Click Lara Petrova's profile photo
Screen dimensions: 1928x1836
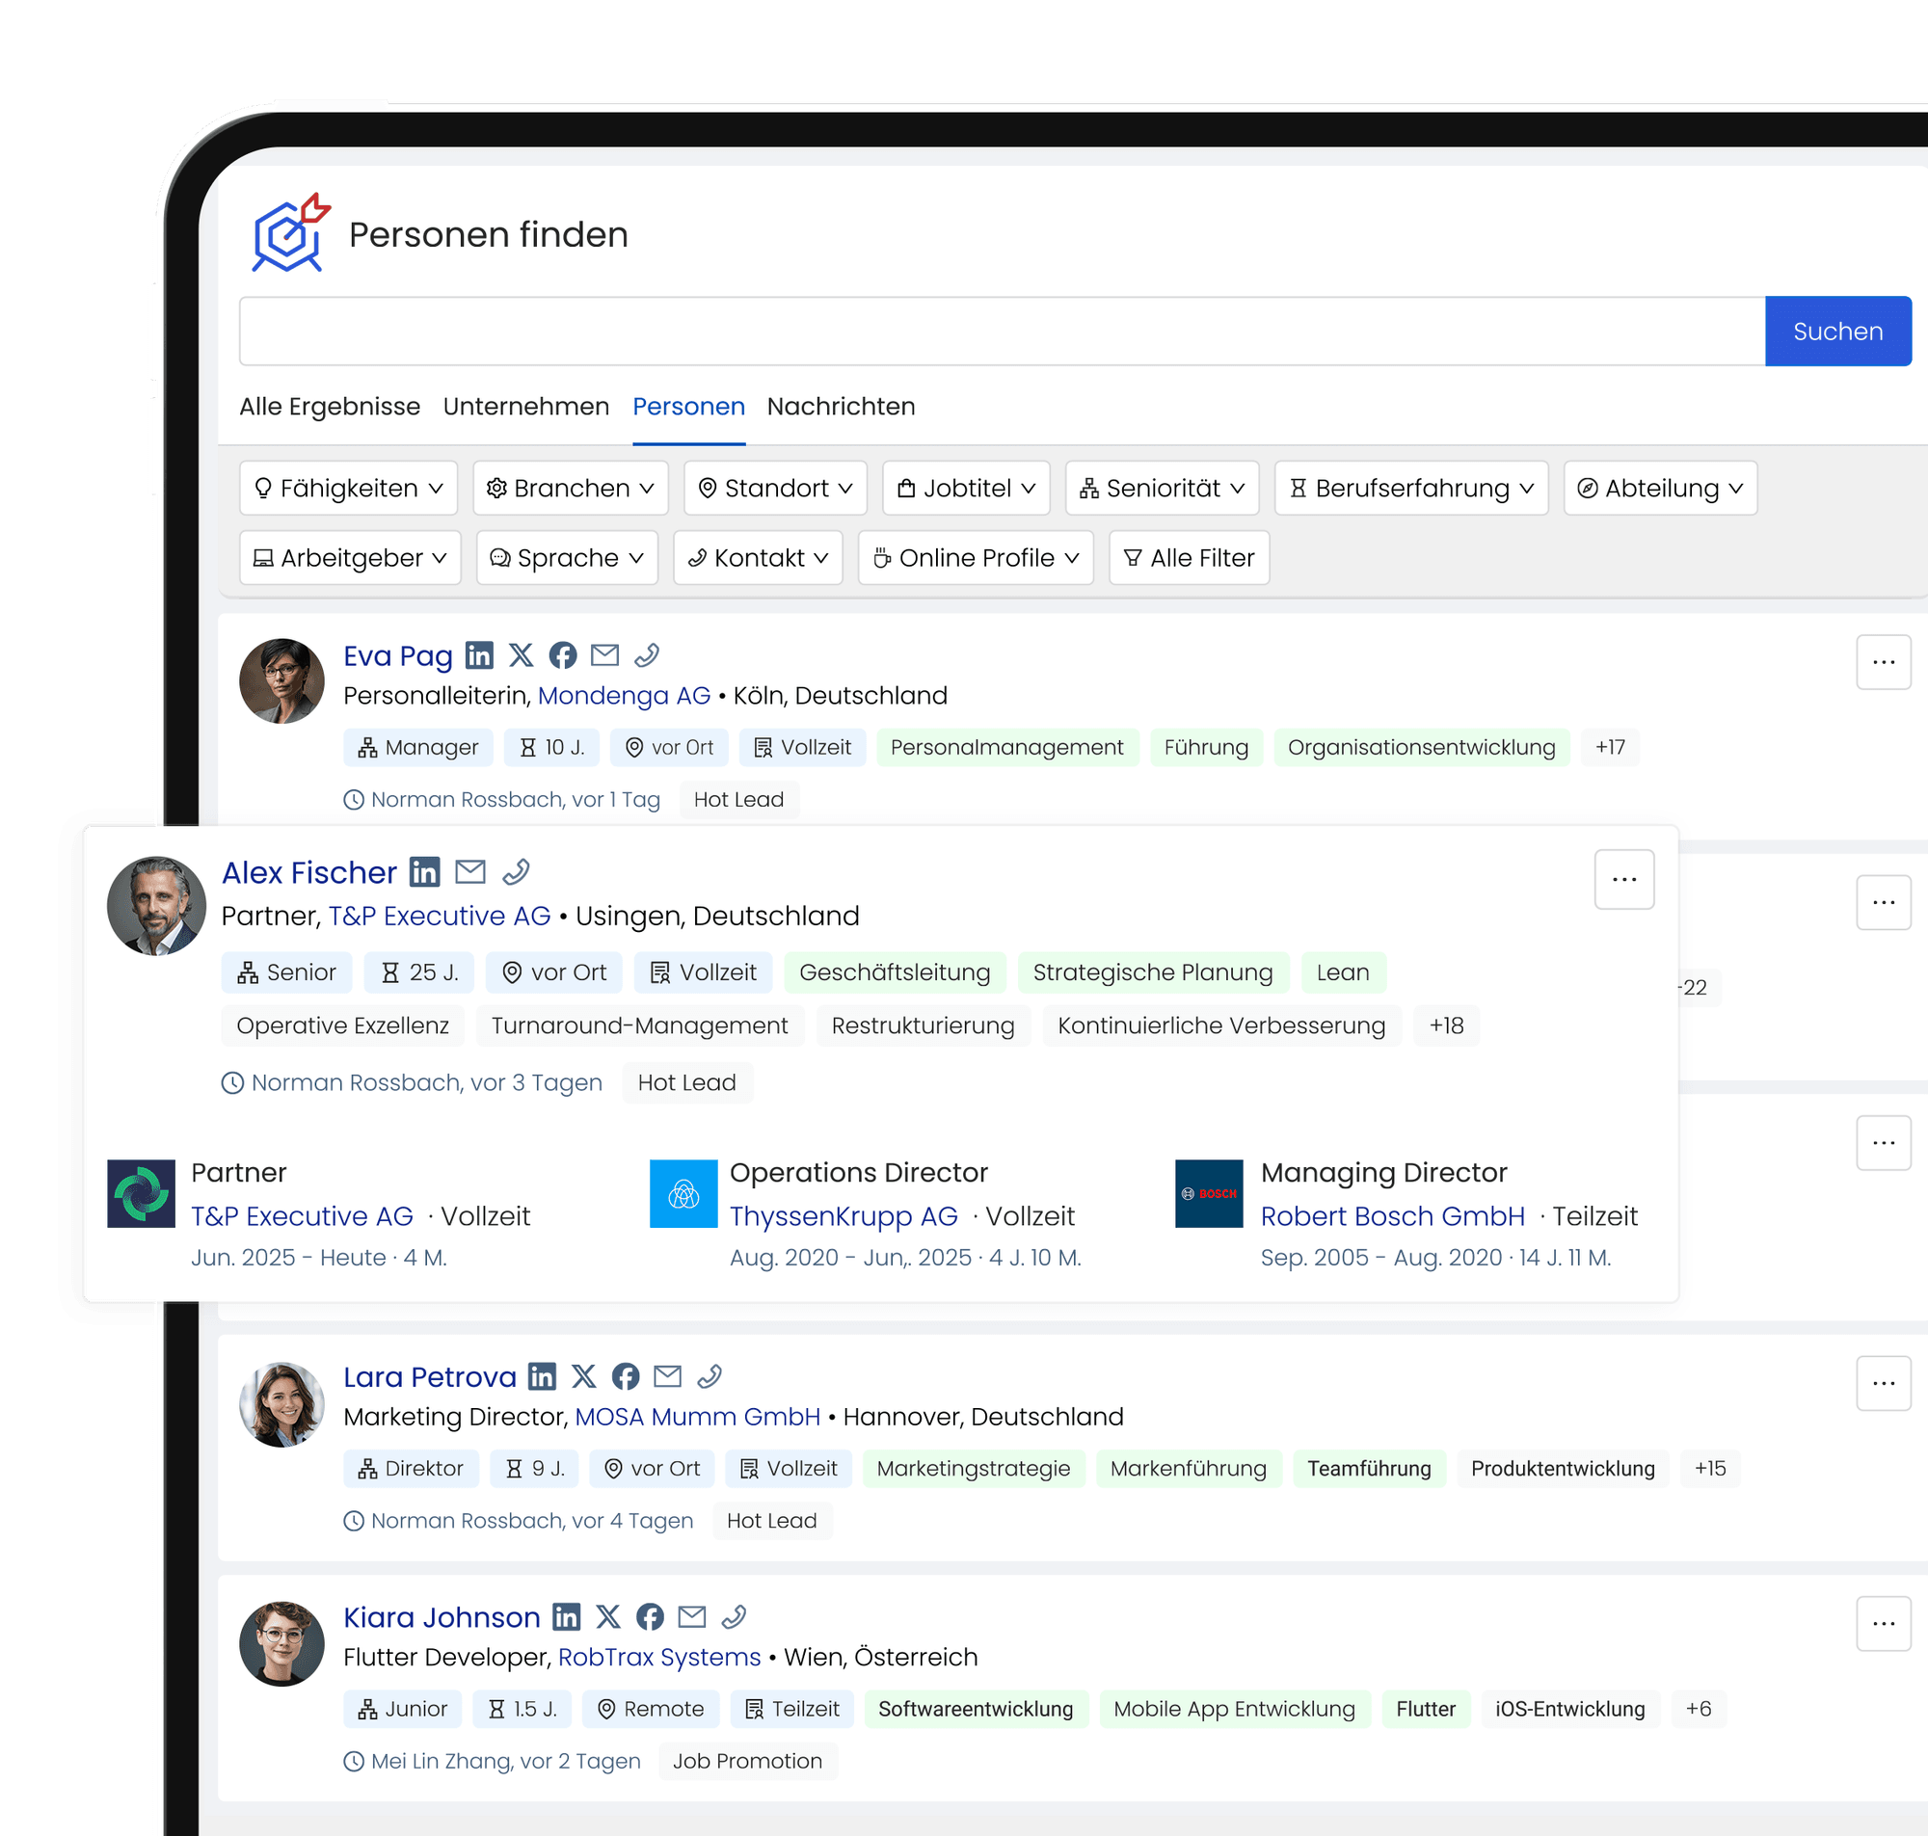pos(281,1403)
